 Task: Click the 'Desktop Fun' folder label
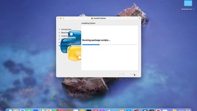(x=187, y=9)
